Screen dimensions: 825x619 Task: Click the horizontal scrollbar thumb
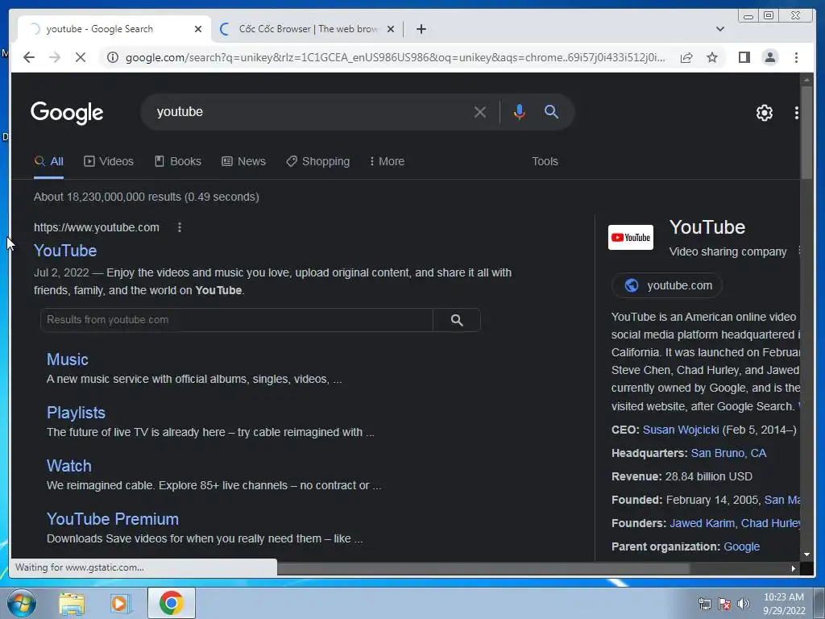tap(483, 568)
